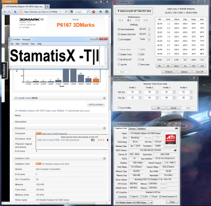The width and height of the screenshot is (211, 206).
Task: Click the GPU-Z camera screenshot icon
Action: click(x=176, y=128)
